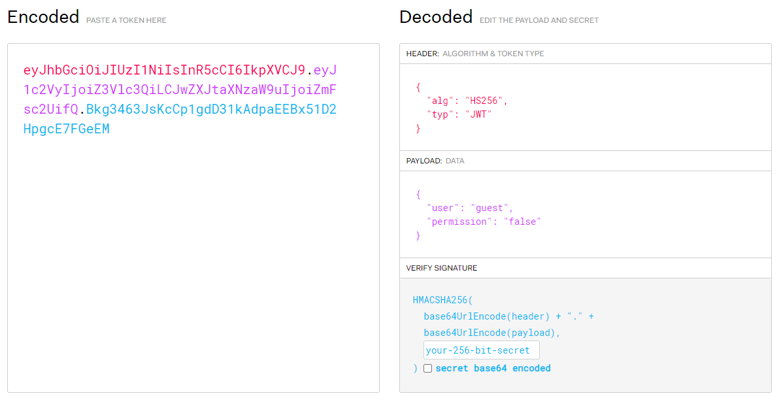The height and width of the screenshot is (400, 779).
Task: Click the your-256-bit-secret input field
Action: tap(482, 350)
